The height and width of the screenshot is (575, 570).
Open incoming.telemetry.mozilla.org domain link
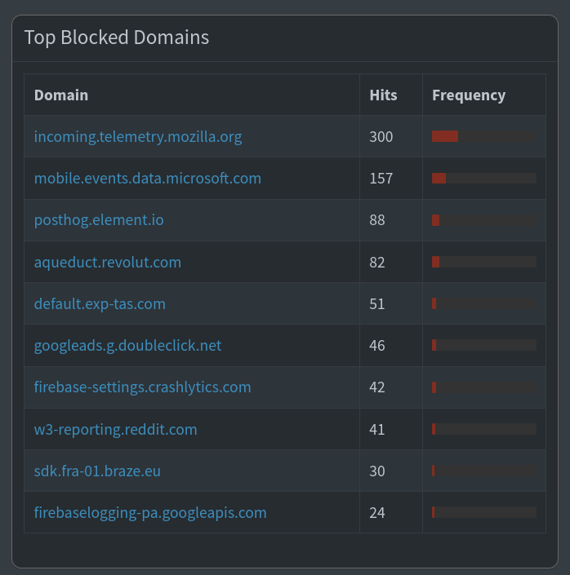[138, 137]
